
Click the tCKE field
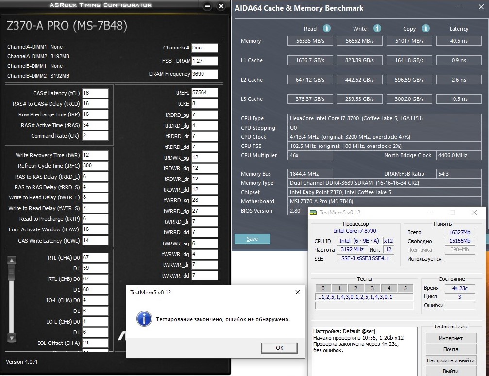(204, 103)
